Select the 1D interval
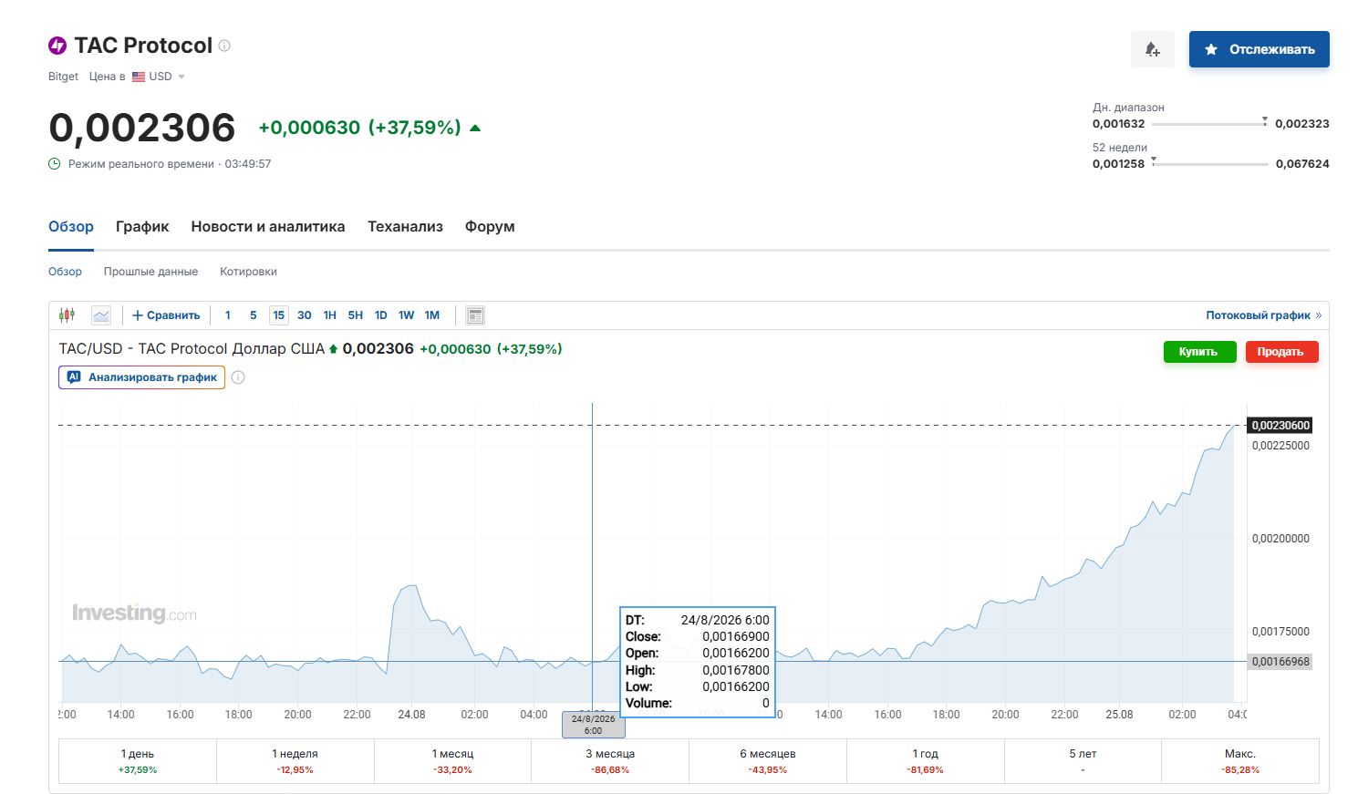 381,315
